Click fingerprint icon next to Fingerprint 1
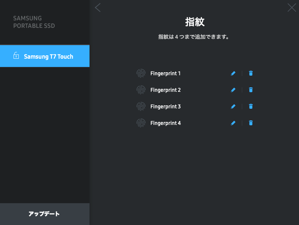The height and width of the screenshot is (225, 299). [141, 73]
